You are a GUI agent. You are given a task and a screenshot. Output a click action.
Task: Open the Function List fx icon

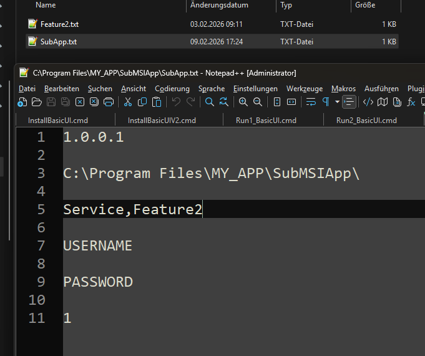pyautogui.click(x=411, y=102)
